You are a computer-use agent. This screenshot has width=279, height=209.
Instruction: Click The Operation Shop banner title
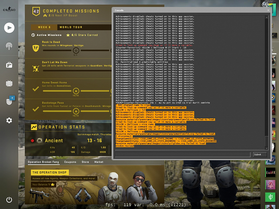pos(50,172)
